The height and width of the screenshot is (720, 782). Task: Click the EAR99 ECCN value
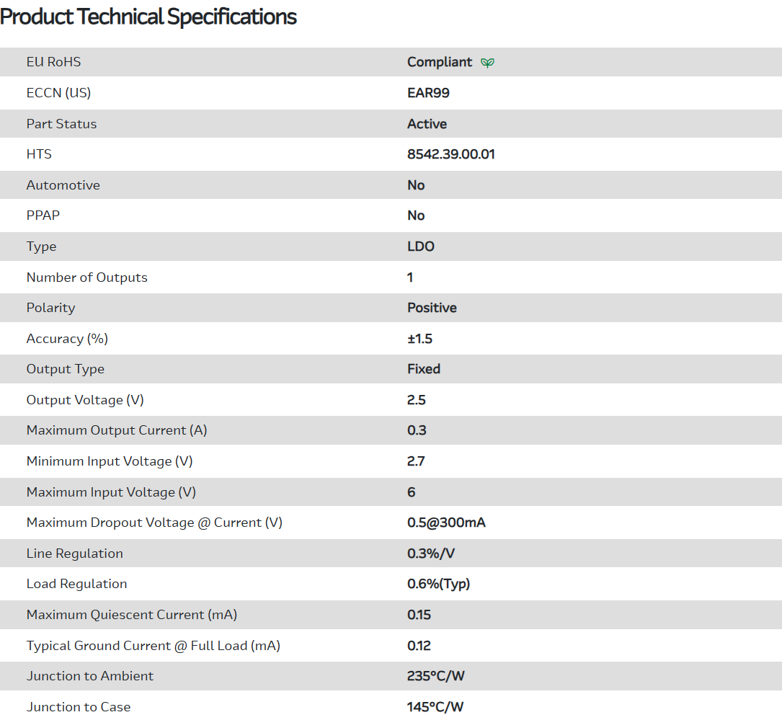click(428, 93)
